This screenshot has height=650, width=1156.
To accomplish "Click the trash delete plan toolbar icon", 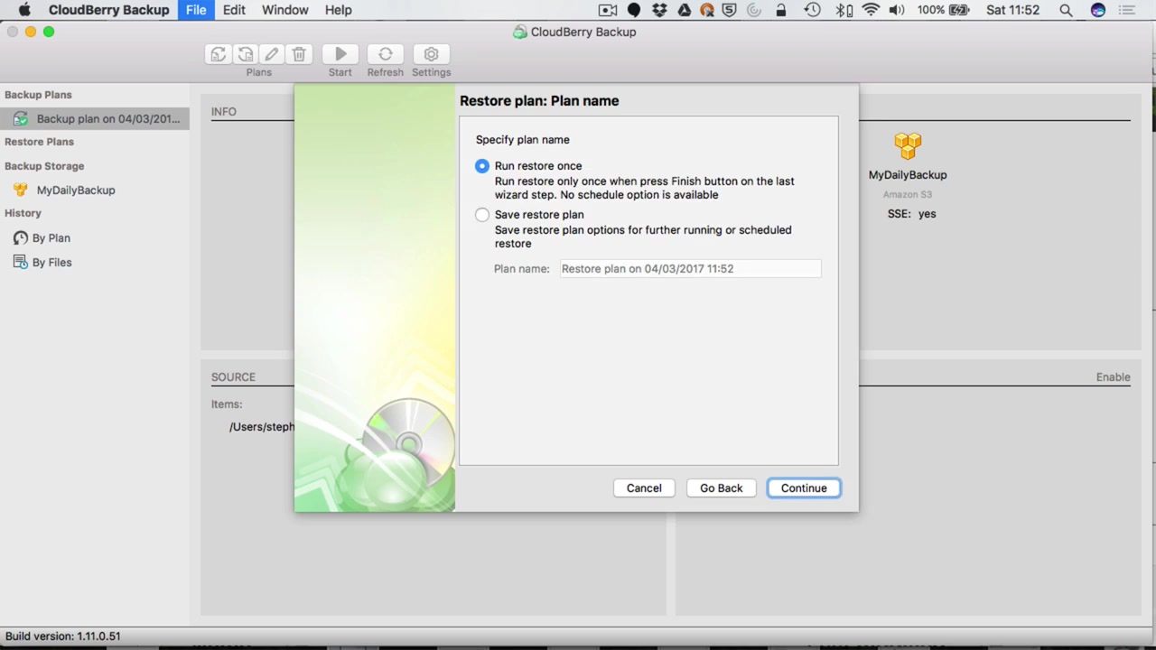I will (x=299, y=54).
